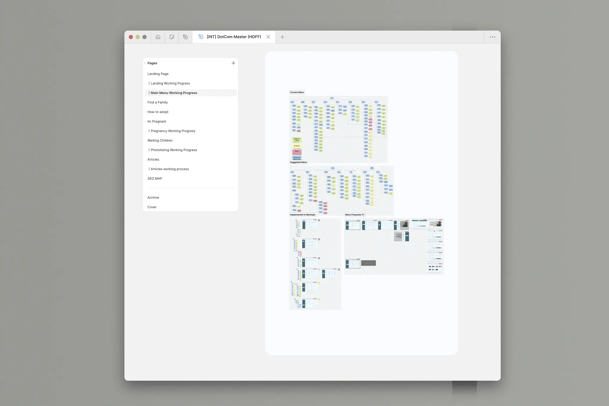
Task: Open the Archive page
Action: pyautogui.click(x=153, y=197)
